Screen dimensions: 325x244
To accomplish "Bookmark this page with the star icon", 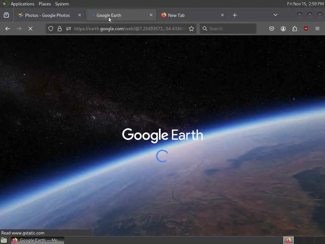I will (x=191, y=29).
